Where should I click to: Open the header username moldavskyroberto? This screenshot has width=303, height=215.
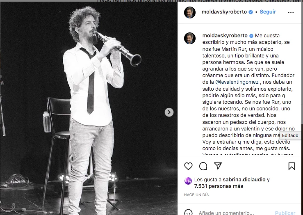coord(224,12)
